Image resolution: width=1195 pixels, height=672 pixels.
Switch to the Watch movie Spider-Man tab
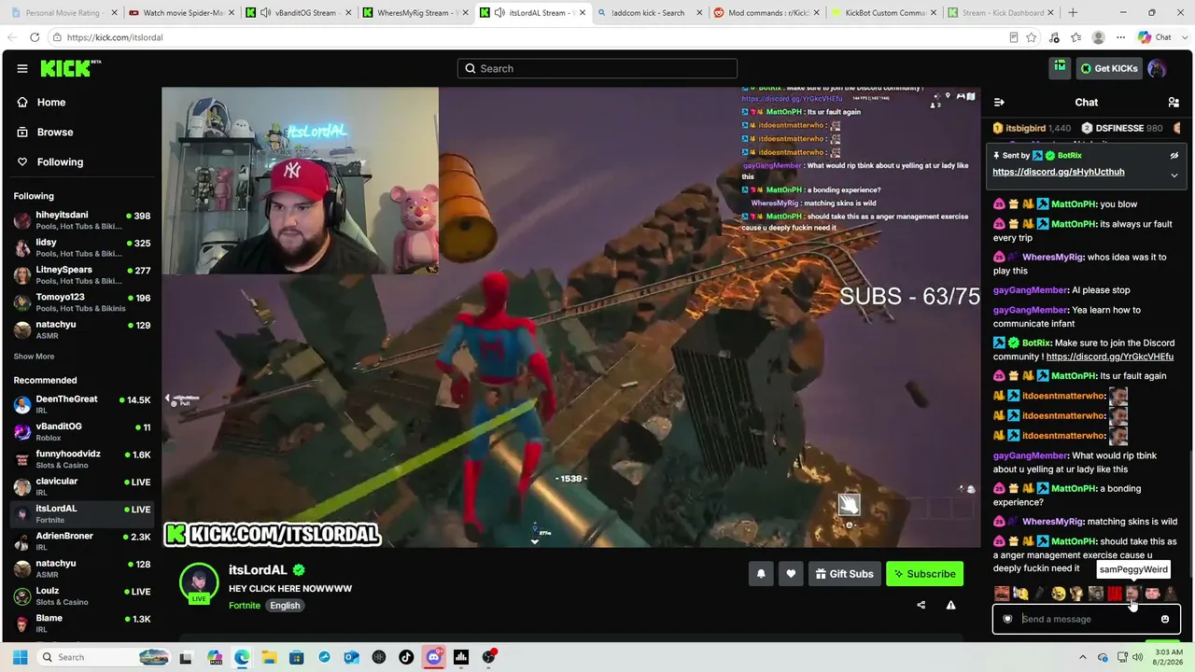180,13
